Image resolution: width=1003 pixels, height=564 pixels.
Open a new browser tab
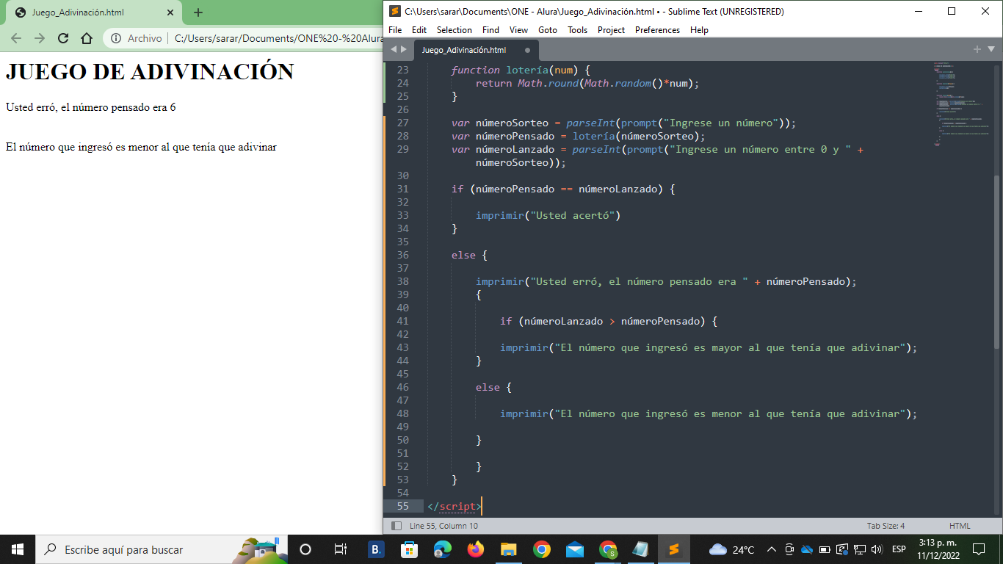point(198,12)
